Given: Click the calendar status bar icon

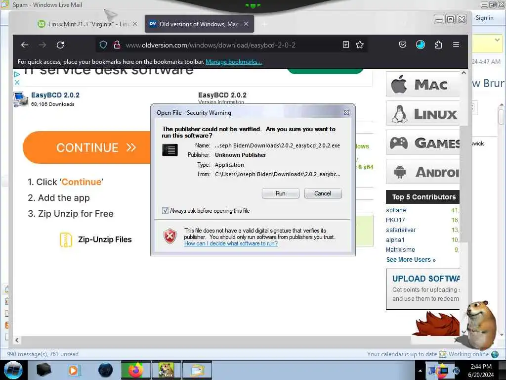Looking at the screenshot, I should click(442, 354).
